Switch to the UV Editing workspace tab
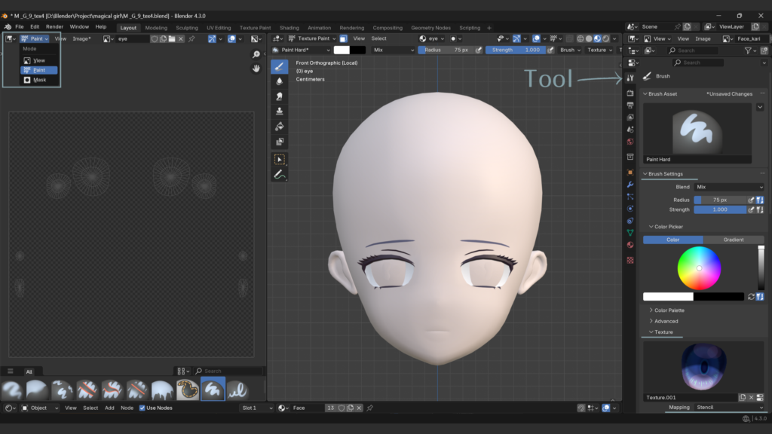This screenshot has height=434, width=772. point(218,28)
